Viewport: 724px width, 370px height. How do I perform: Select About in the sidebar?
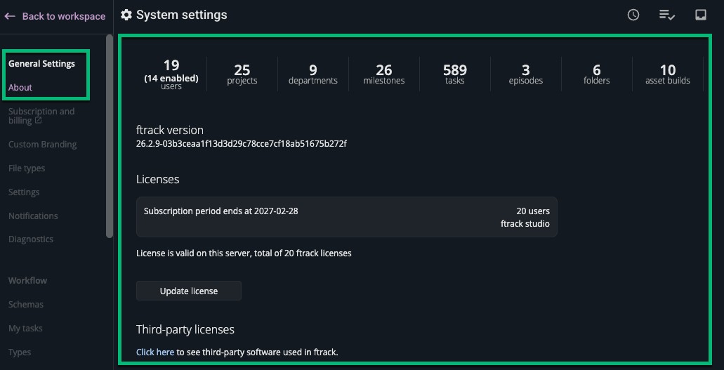coord(20,88)
